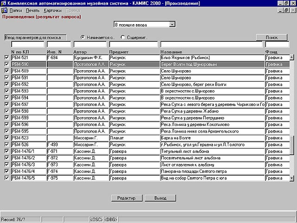Click the search field above 'Инв. N'
Image resolution: width=297 pixels, height=223 pixels.
click(59, 45)
